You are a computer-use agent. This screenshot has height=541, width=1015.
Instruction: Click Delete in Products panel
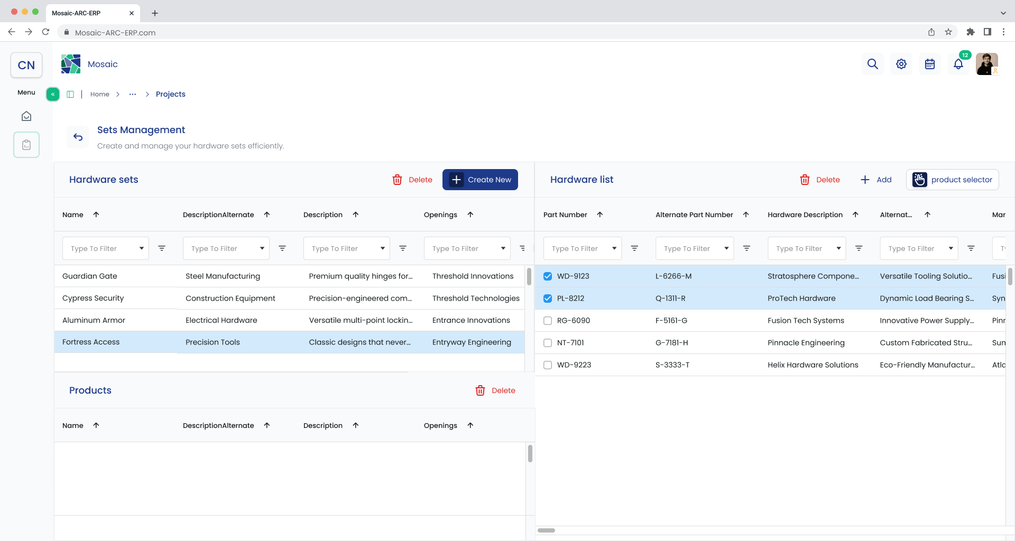pyautogui.click(x=495, y=390)
